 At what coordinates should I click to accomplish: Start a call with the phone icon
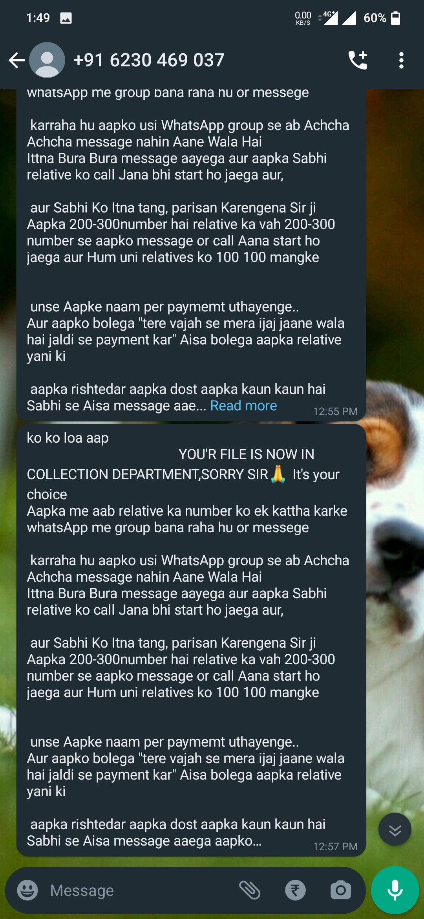coord(358,60)
